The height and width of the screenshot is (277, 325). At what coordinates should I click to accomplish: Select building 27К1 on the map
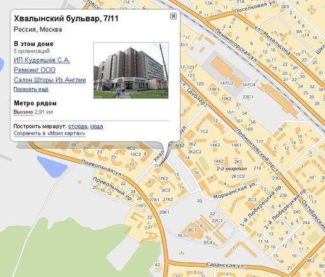point(154,200)
